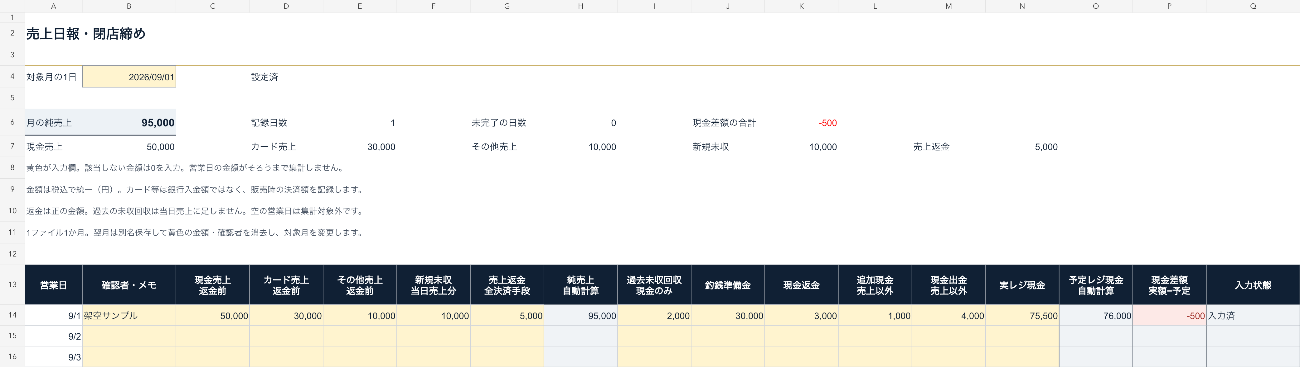Select the date input cell 2026/09/01

click(x=129, y=77)
